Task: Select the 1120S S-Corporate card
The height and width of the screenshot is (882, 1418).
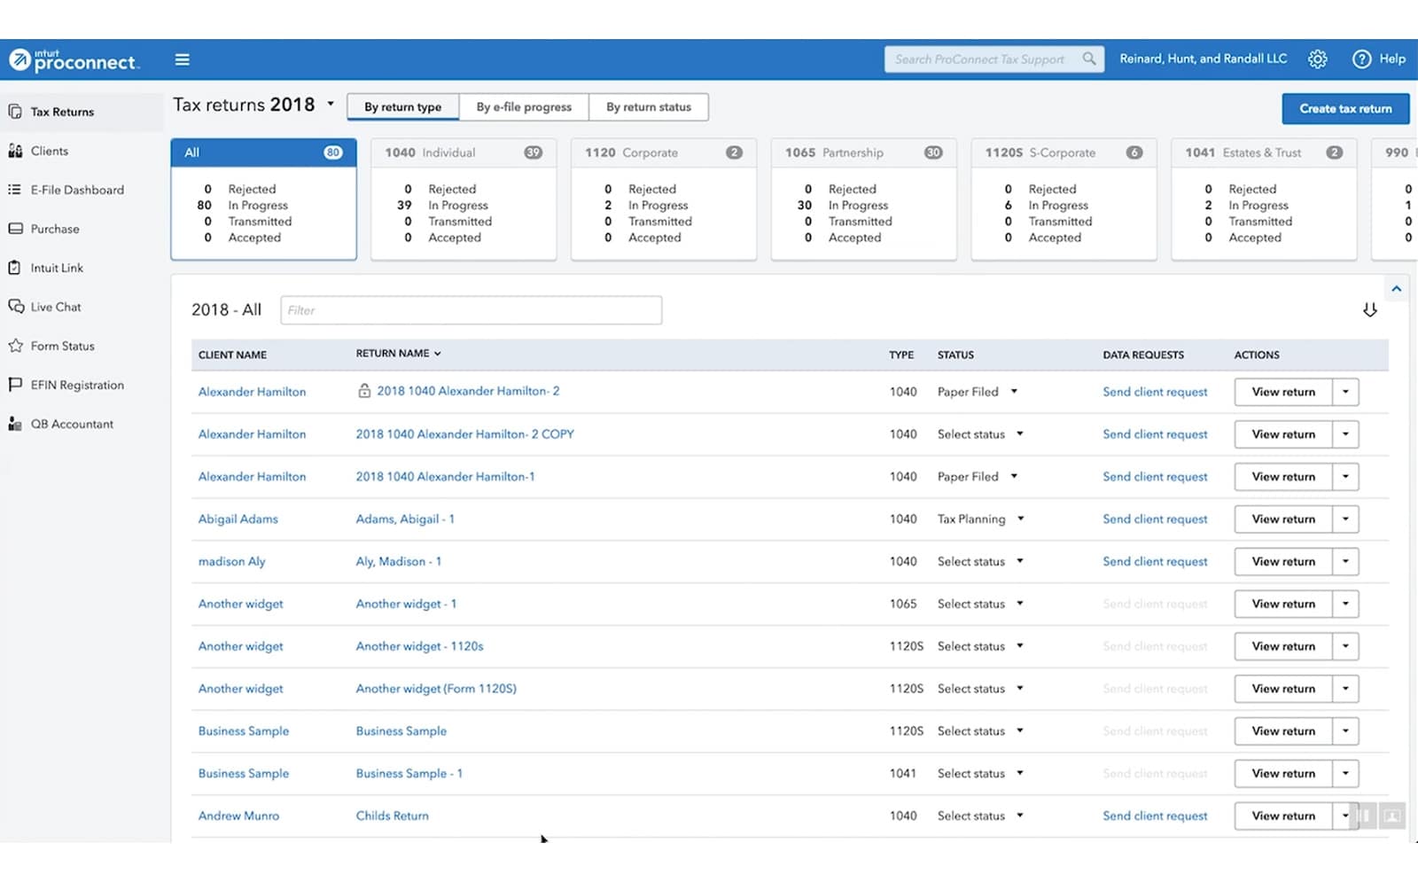Action: click(1064, 199)
